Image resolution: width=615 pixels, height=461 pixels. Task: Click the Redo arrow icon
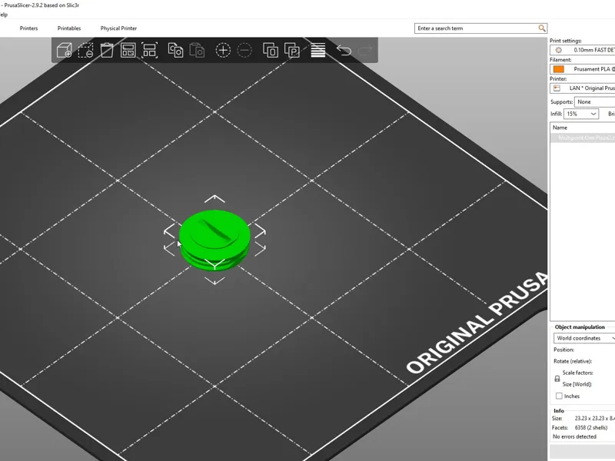[365, 51]
